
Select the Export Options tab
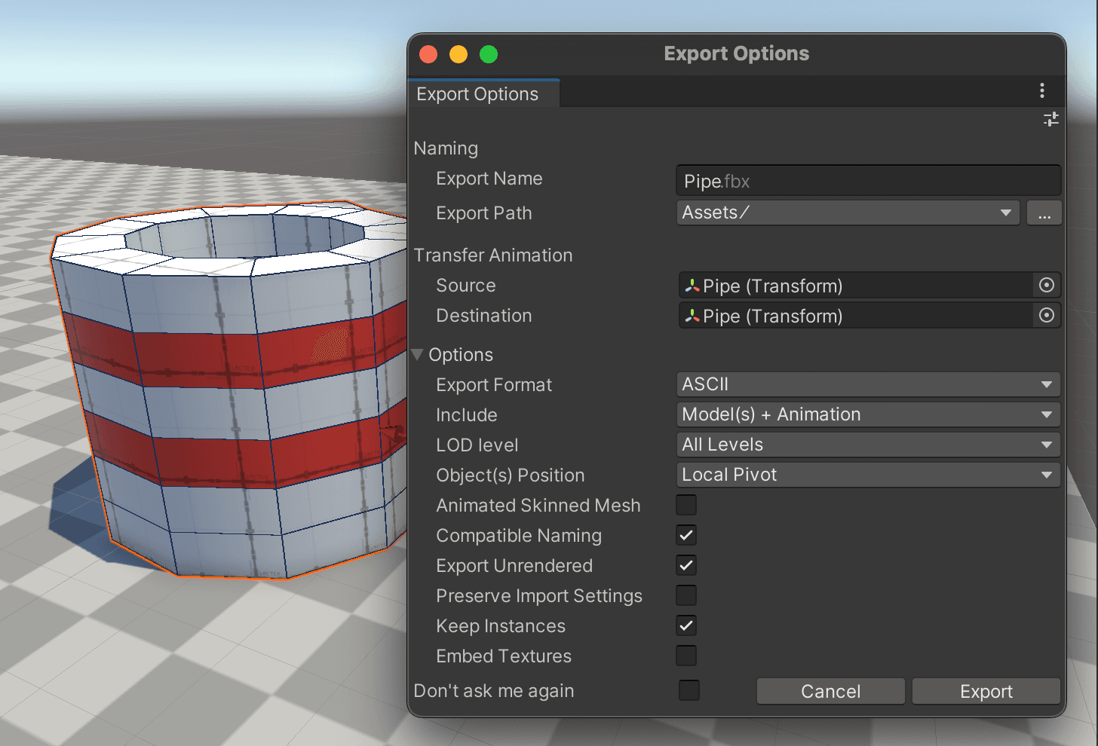coord(478,94)
